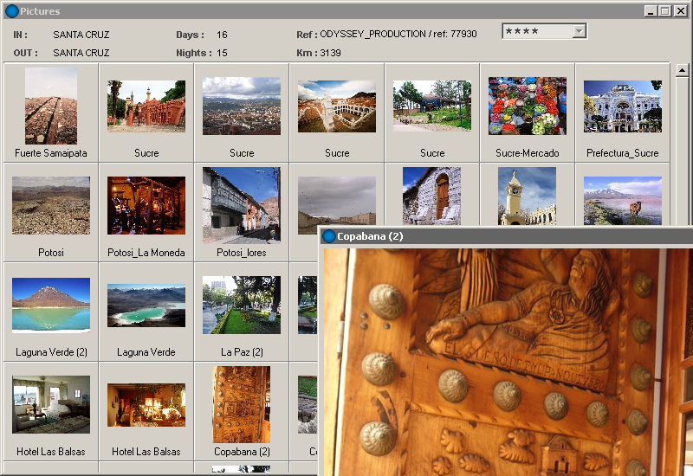Select the Prefectura_Sucre picture
Viewport: 693px width, 476px height.
pos(622,106)
